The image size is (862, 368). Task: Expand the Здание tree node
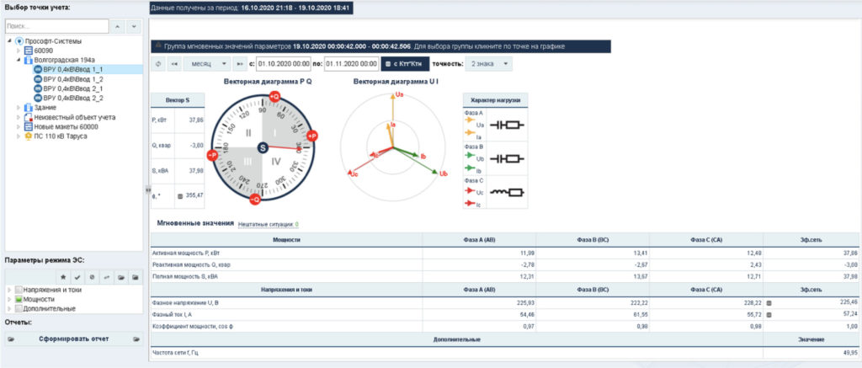coord(19,107)
